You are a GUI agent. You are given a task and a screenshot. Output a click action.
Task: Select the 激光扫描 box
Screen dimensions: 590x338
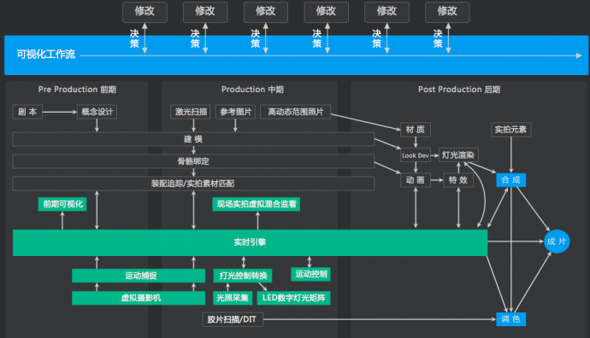tap(191, 112)
